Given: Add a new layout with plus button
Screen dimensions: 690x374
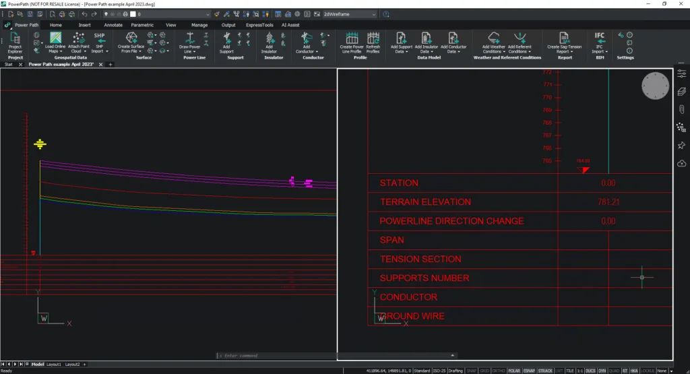Looking at the screenshot, I should (x=84, y=365).
